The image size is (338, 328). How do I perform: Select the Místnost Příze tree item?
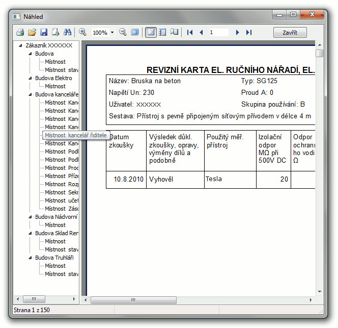(x=62, y=176)
